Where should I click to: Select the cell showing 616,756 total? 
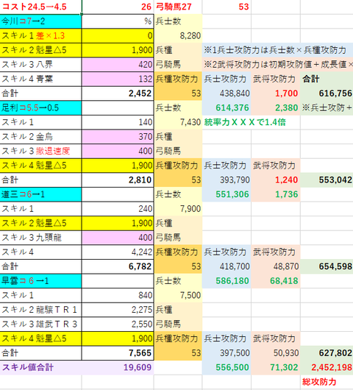(x=327, y=93)
